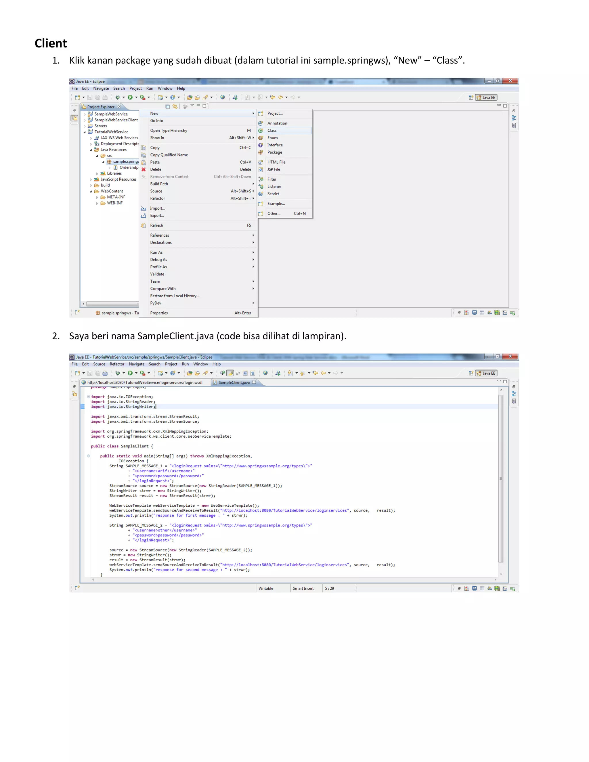The image size is (589, 762).
Task: Close the SampleClient.java editor tab
Action: click(x=254, y=382)
